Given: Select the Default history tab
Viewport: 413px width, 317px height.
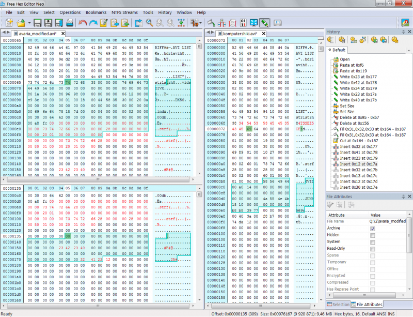Looking at the screenshot, I should click(337, 50).
